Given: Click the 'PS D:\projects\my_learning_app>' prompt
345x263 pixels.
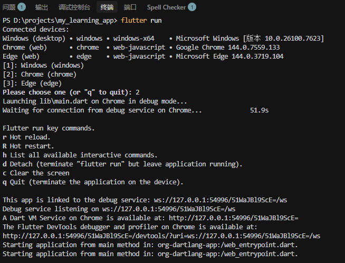Looking at the screenshot, I should click(x=60, y=20).
